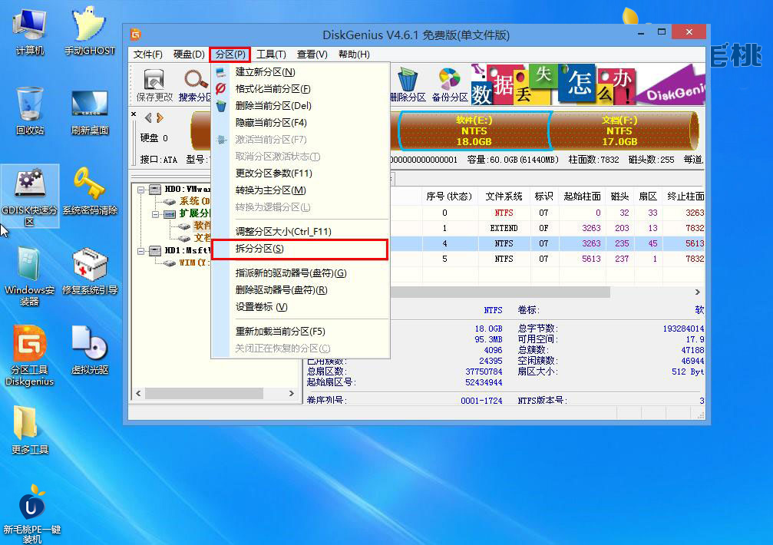Choose 调整分区大小(Ctrl_F11) menu entry
Screen dimensions: 773x545
pyautogui.click(x=301, y=231)
